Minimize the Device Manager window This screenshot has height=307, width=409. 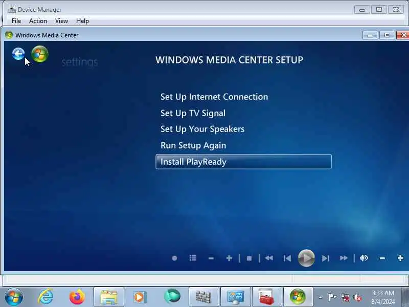[362, 10]
